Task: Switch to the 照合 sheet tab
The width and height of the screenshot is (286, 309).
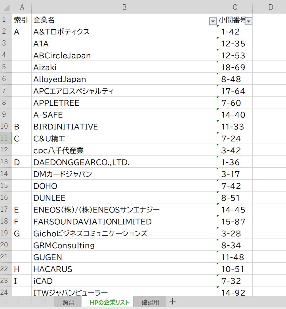Action: coord(68,302)
